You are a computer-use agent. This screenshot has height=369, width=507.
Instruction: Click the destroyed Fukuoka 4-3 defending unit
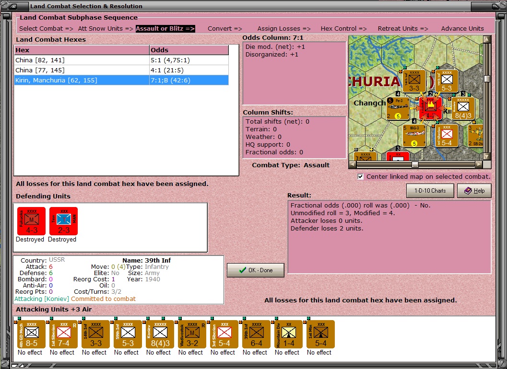(x=31, y=221)
